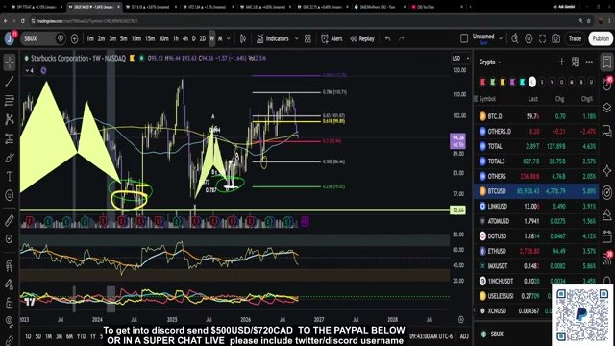The height and width of the screenshot is (346, 615).
Task: Take a chart snapshot with camera icon
Action: tap(556, 38)
